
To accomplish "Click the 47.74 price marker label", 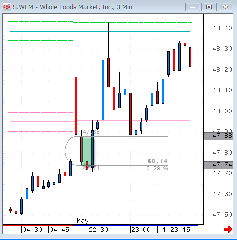I will (218, 165).
